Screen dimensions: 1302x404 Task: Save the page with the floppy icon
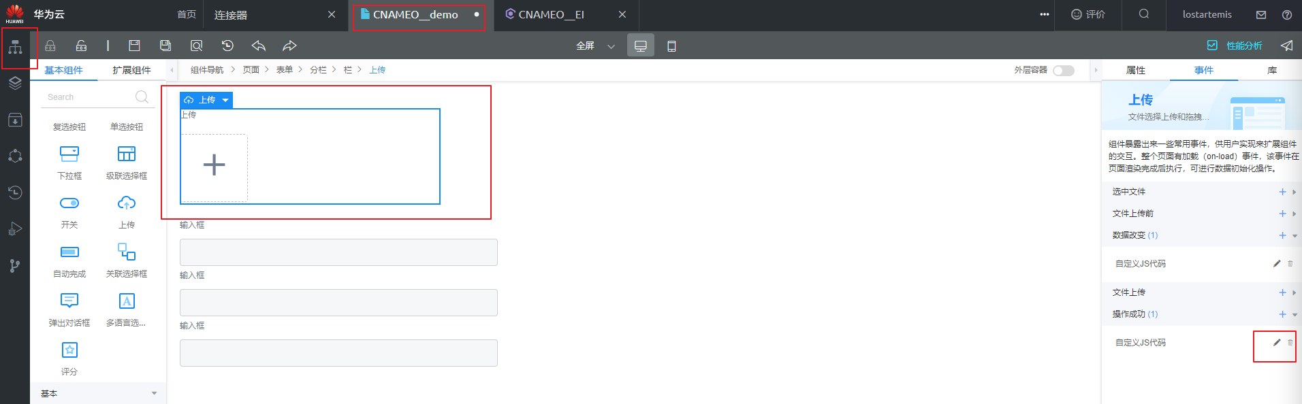[134, 46]
